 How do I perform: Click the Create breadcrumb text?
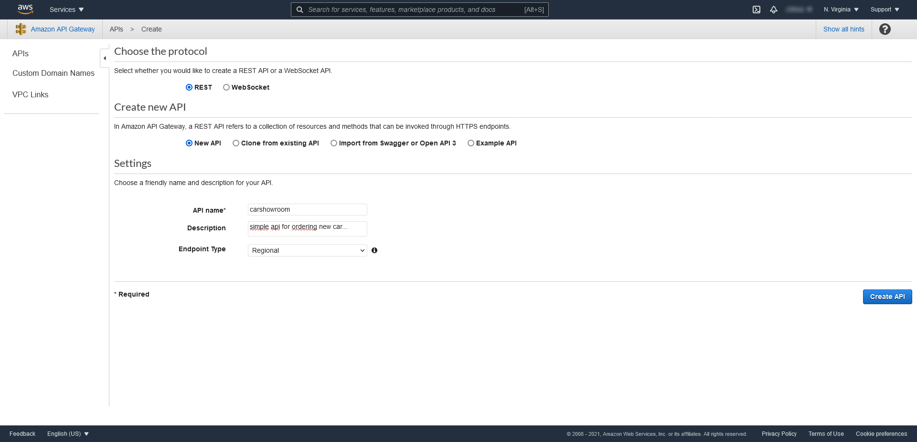click(x=151, y=29)
